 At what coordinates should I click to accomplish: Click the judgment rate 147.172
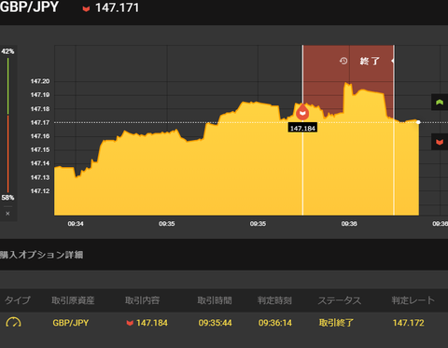[x=408, y=323]
